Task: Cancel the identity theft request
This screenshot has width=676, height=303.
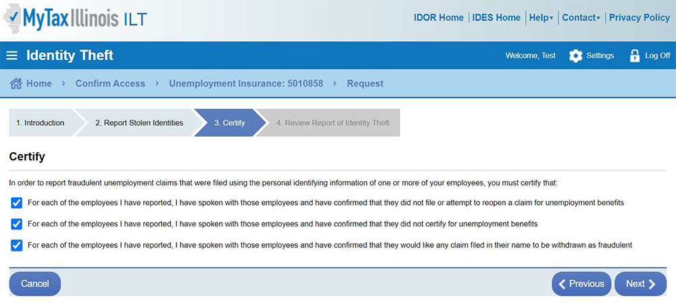Action: click(x=34, y=284)
